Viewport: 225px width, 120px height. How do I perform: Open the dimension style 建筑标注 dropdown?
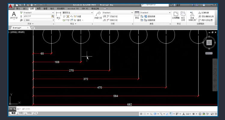click(x=78, y=13)
